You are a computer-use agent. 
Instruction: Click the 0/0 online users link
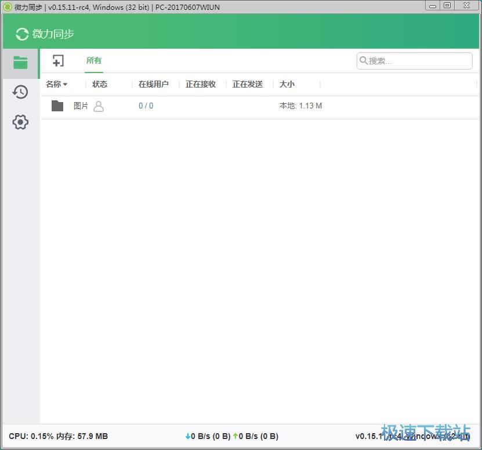coord(145,106)
